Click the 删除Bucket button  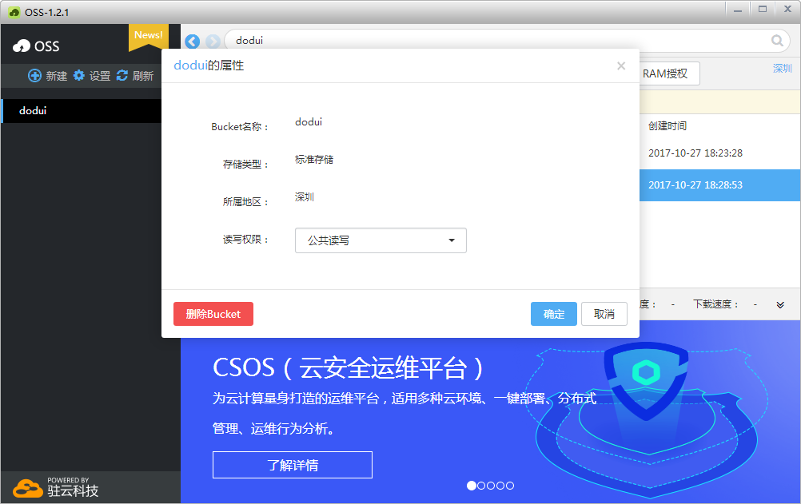(x=213, y=314)
